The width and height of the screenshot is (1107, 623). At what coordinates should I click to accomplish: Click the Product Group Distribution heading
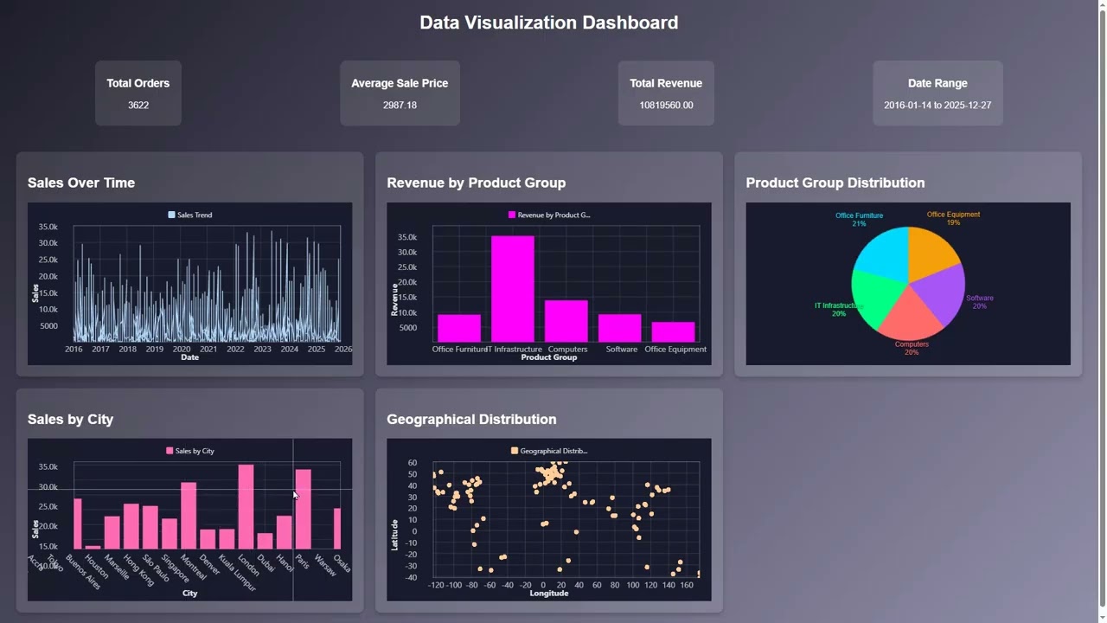tap(835, 183)
